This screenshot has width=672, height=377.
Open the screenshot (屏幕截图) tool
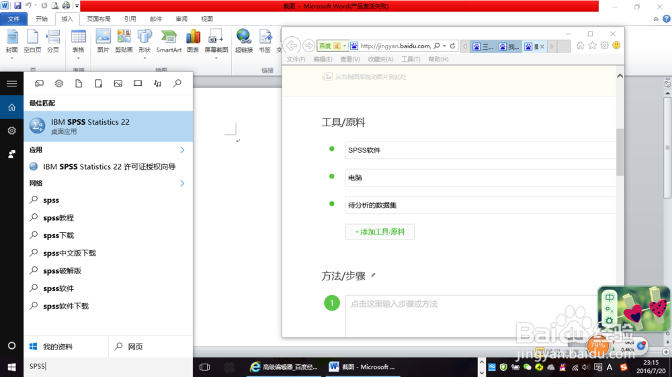216,42
